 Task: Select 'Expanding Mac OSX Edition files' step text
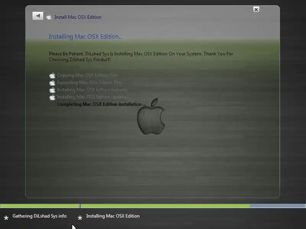(90, 82)
